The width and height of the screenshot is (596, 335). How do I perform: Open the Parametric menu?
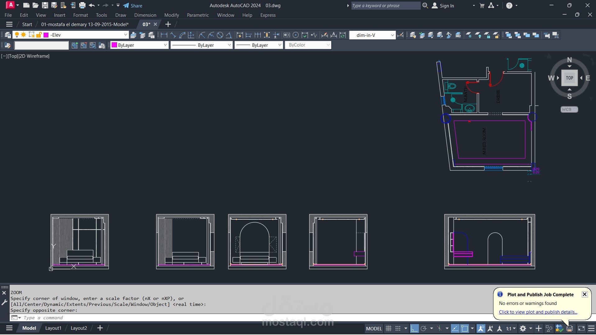tap(198, 15)
